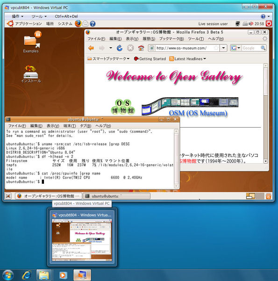
Task: Click the Show Desktop button in bottom panel
Action: tap(8, 196)
